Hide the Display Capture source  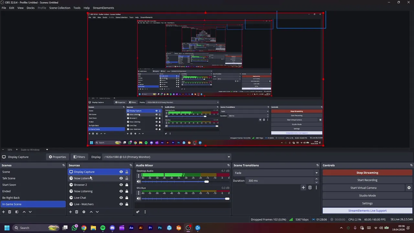point(121,172)
